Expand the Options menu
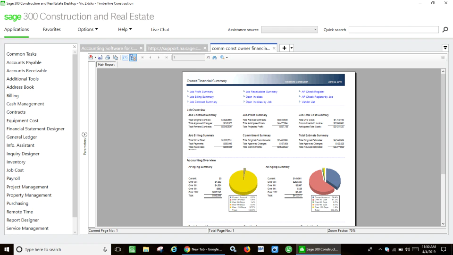The width and height of the screenshot is (453, 255). (x=88, y=29)
